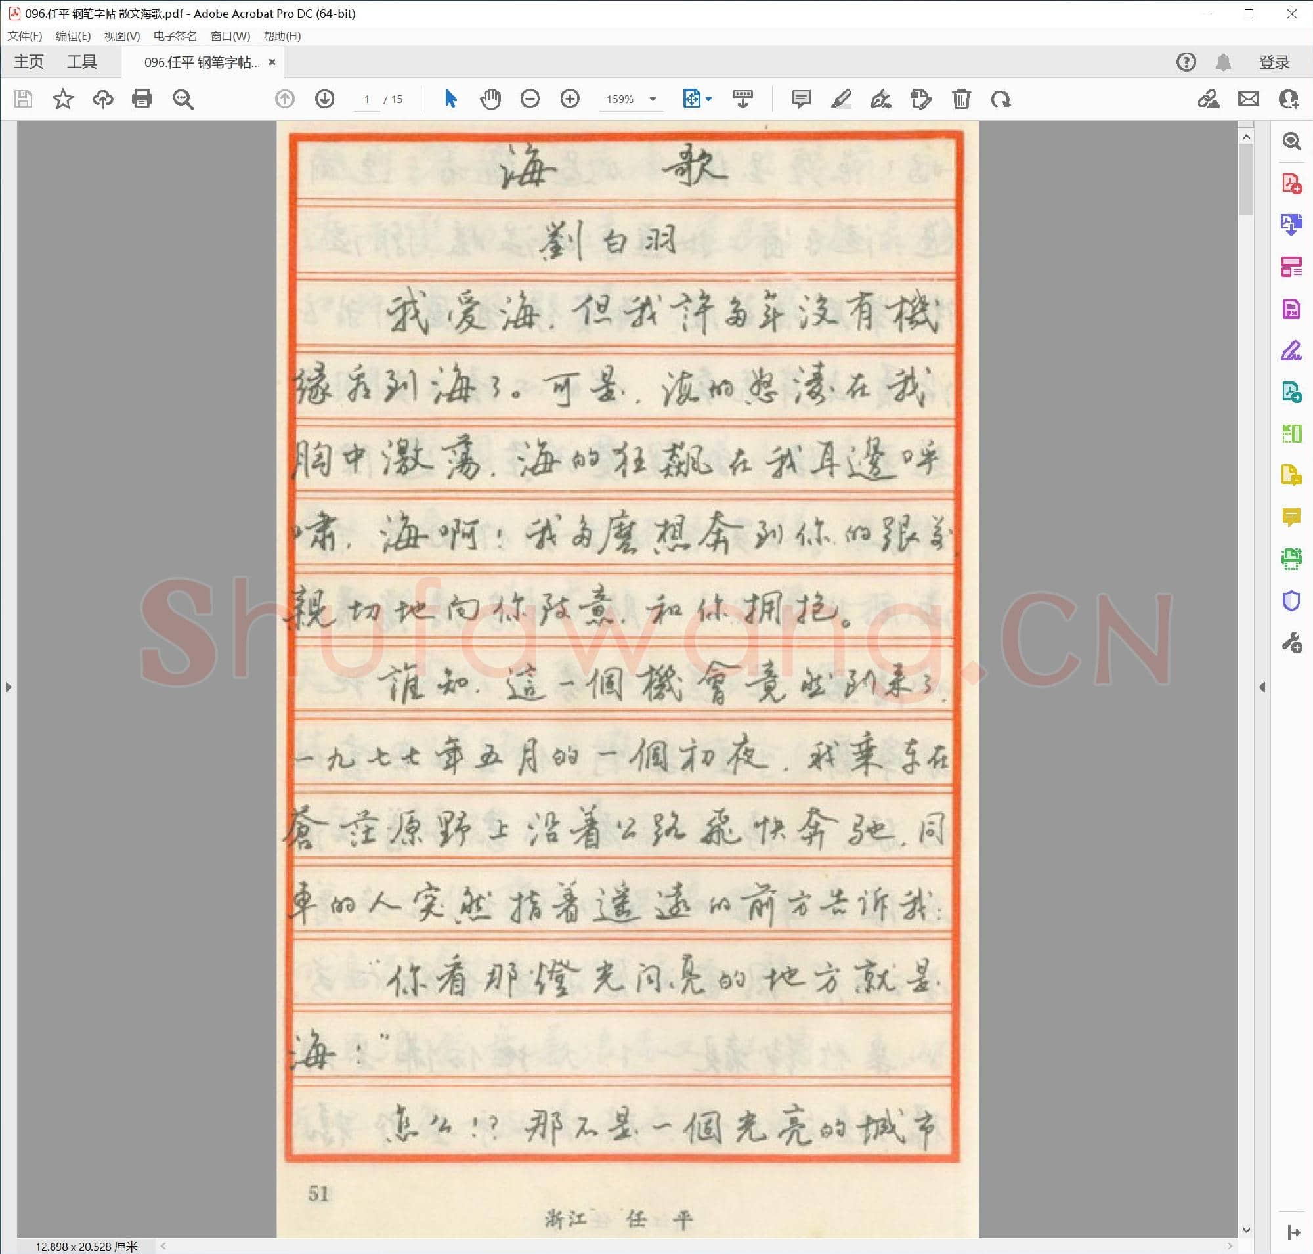Select the Hand tool for panning
The height and width of the screenshot is (1254, 1313).
pyautogui.click(x=491, y=99)
